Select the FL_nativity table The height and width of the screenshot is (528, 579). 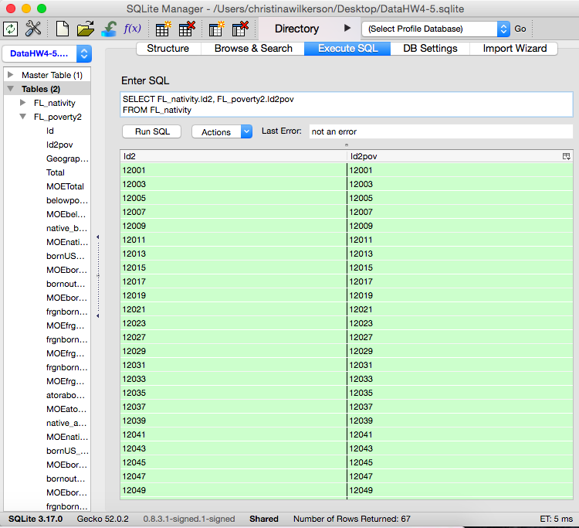(x=54, y=103)
